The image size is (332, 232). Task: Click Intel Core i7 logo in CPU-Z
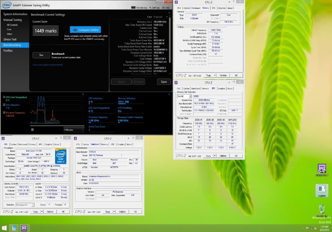pos(61,156)
